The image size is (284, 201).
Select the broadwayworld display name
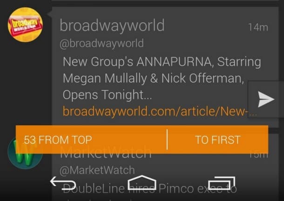112,26
